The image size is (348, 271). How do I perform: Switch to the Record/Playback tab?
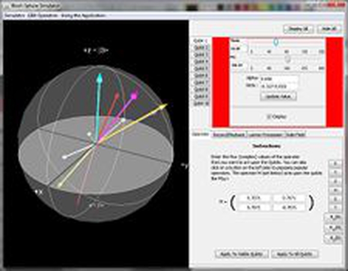[229, 135]
